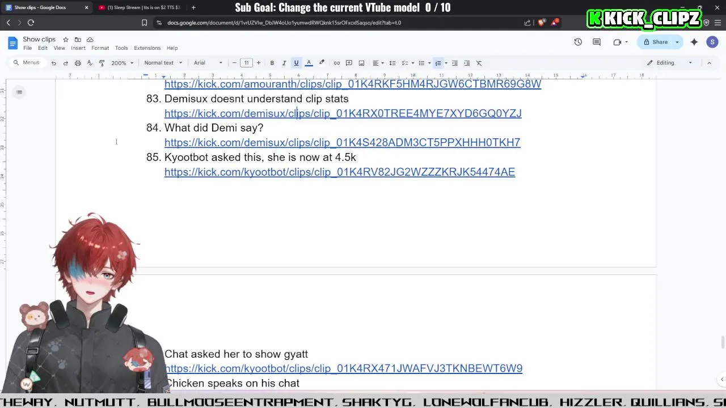Decrease font size with minus
Viewport: 726px width, 408px height.
(234, 63)
